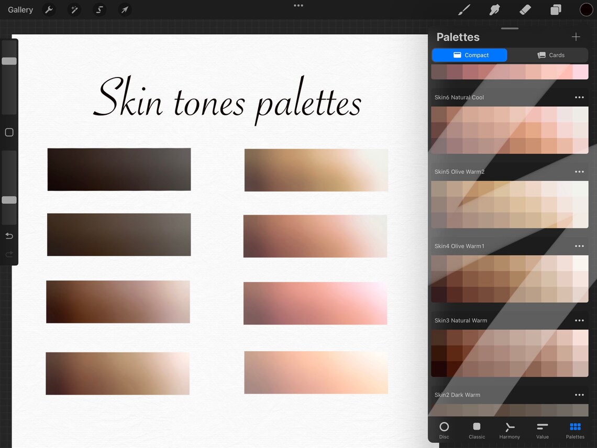Open options for Skin3 Natural Warm palette
Viewport: 597px width, 448px height.
coord(579,320)
